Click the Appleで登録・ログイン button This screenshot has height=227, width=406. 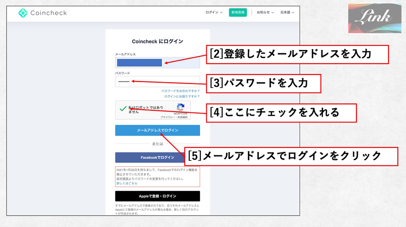[158, 196]
